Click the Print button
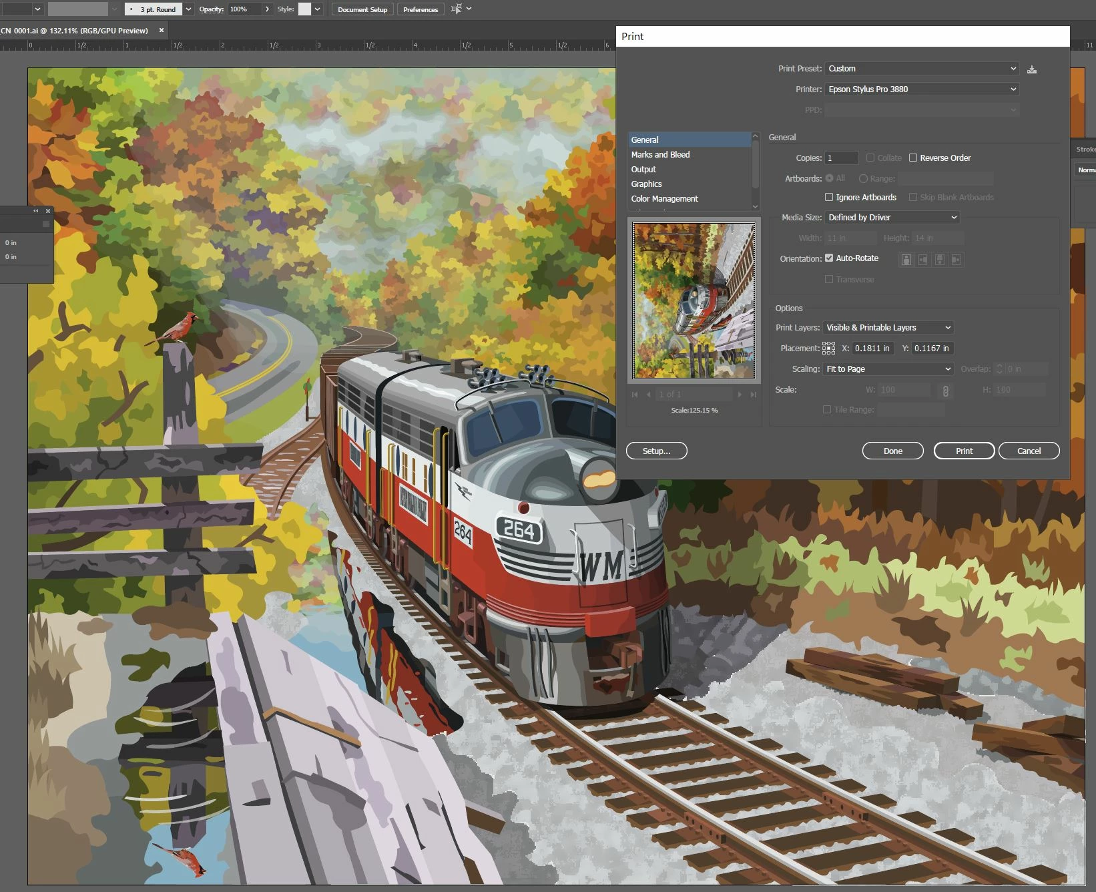1096x892 pixels. (x=964, y=451)
